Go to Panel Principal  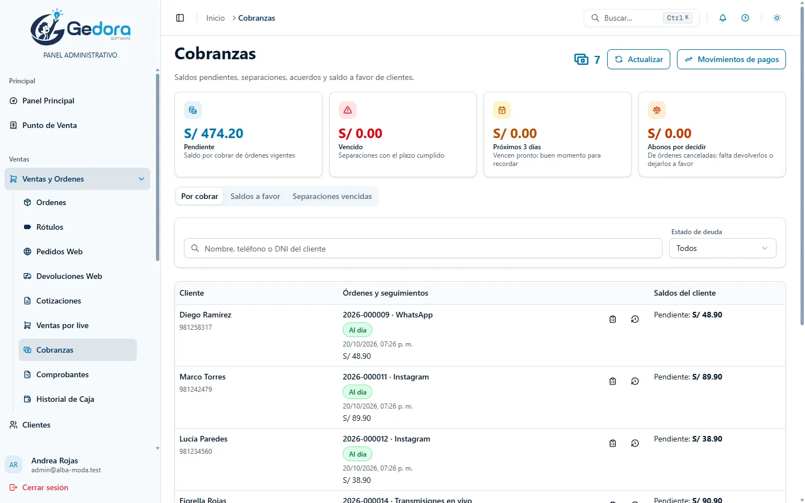click(78, 101)
